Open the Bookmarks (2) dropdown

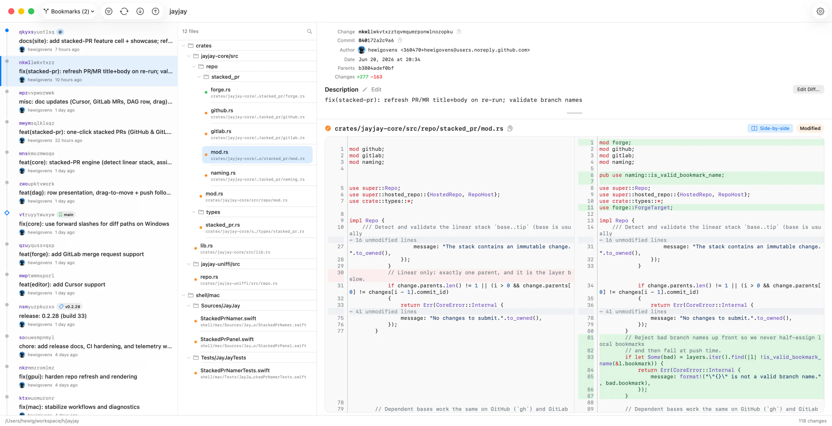(x=69, y=11)
